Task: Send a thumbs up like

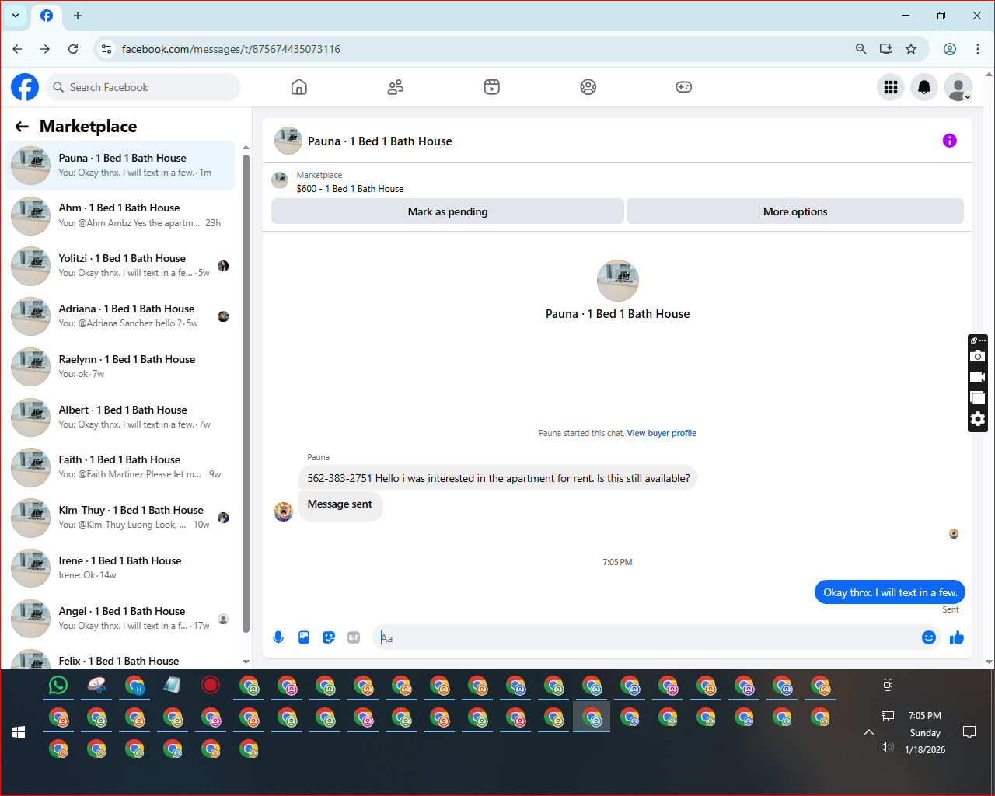Action: 957,637
